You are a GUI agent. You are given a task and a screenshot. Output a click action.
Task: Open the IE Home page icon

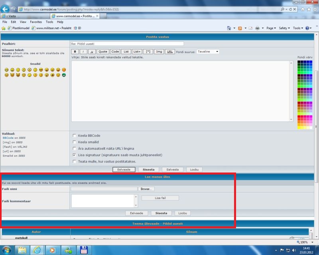(x=303, y=9)
